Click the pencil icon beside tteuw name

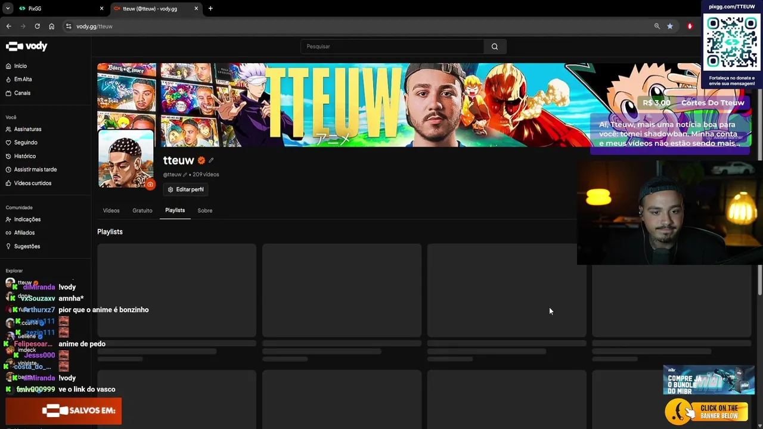(211, 160)
